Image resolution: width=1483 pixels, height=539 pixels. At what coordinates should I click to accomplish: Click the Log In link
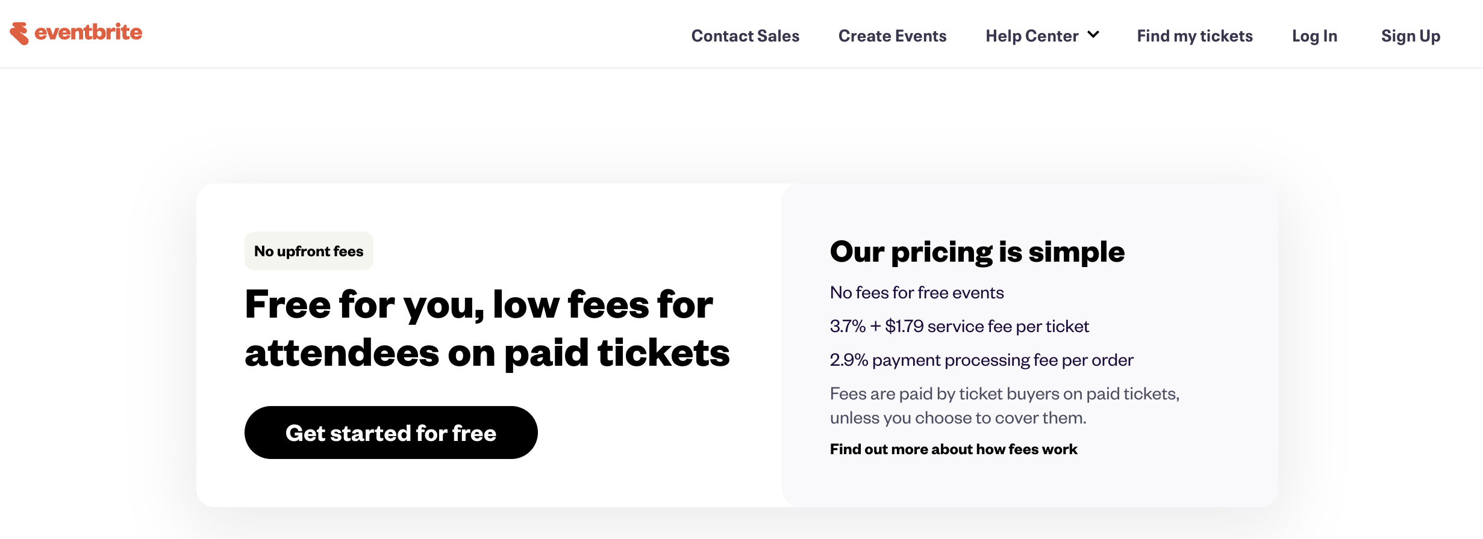[1314, 36]
